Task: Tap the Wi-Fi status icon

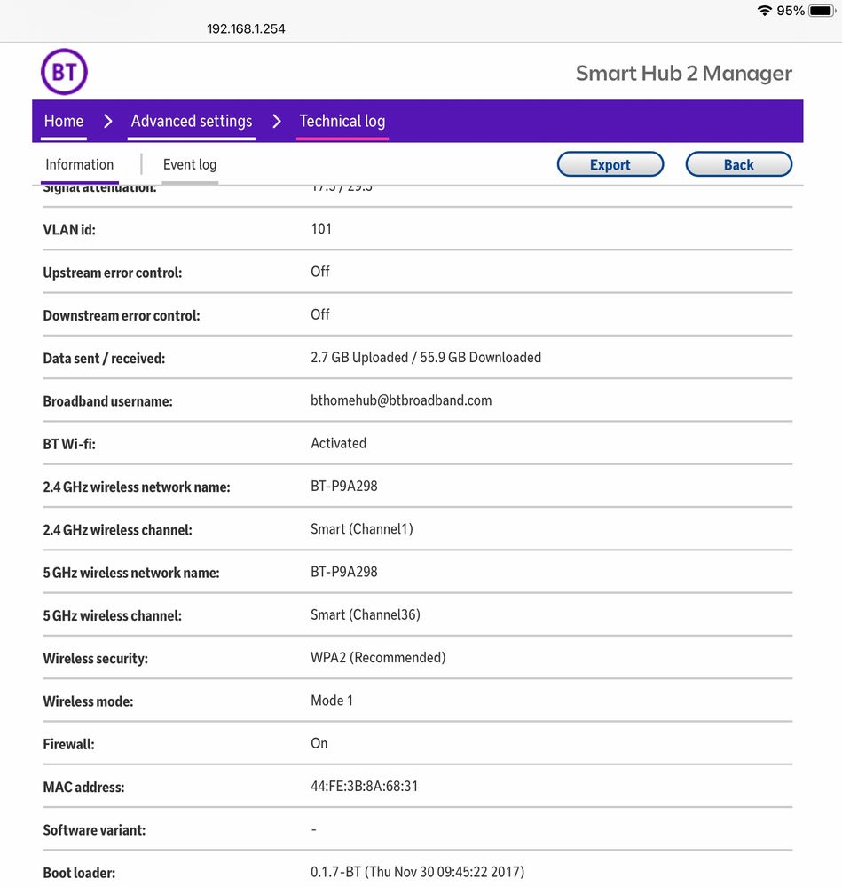Action: pyautogui.click(x=764, y=11)
